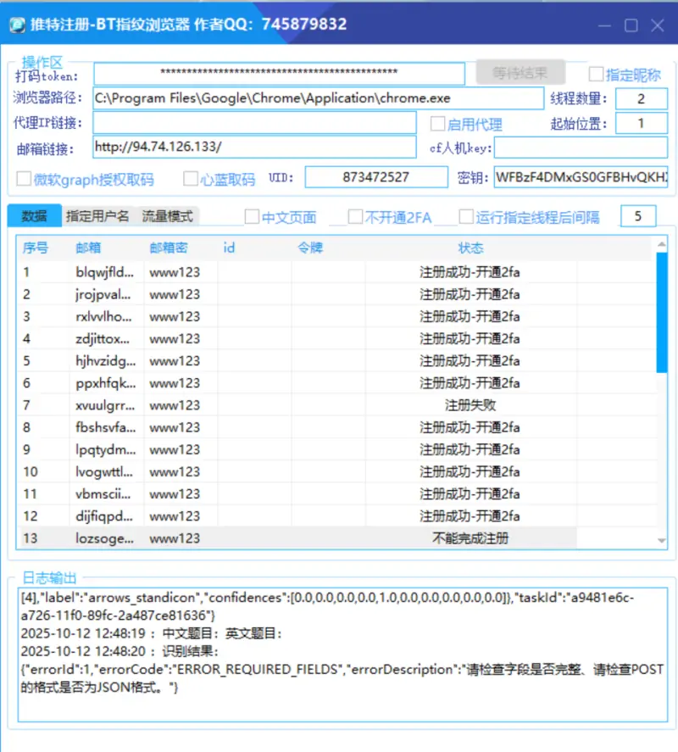Viewport: 678px width, 752px height.
Task: Click the 状态 column header
Action: pos(470,248)
